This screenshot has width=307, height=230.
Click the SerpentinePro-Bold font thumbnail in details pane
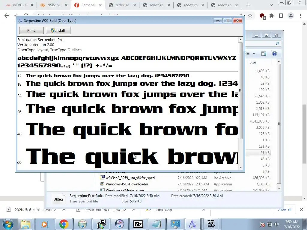58,199
